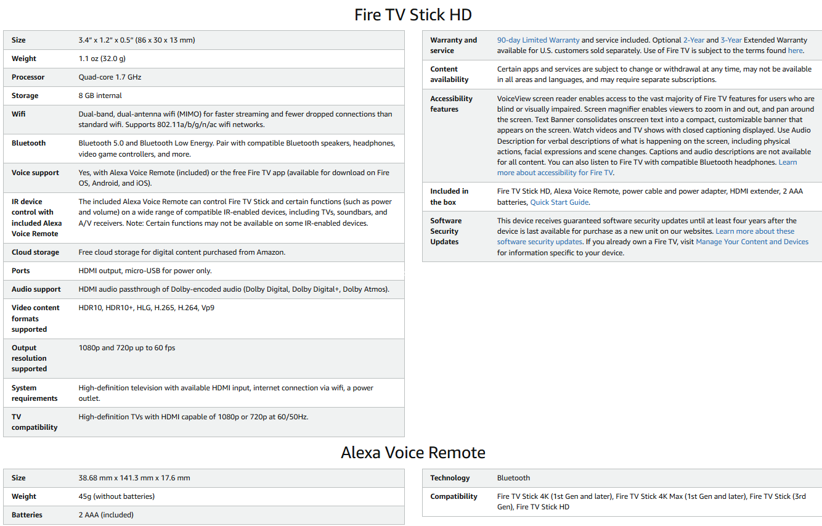This screenshot has height=526, width=822.
Task: Follow the 'here' terms link
Action: [795, 51]
